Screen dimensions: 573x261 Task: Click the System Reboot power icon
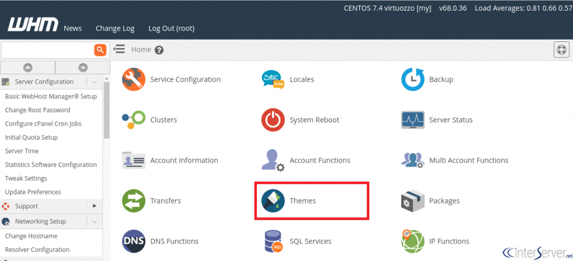pos(273,120)
